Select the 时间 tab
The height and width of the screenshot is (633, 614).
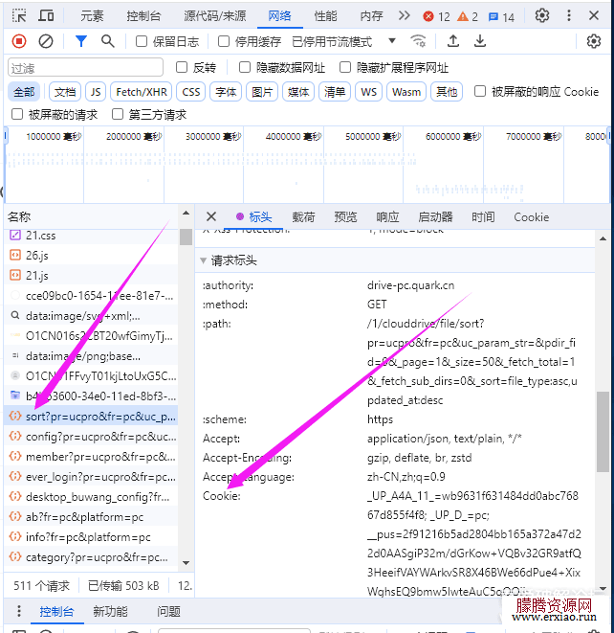pyautogui.click(x=483, y=217)
